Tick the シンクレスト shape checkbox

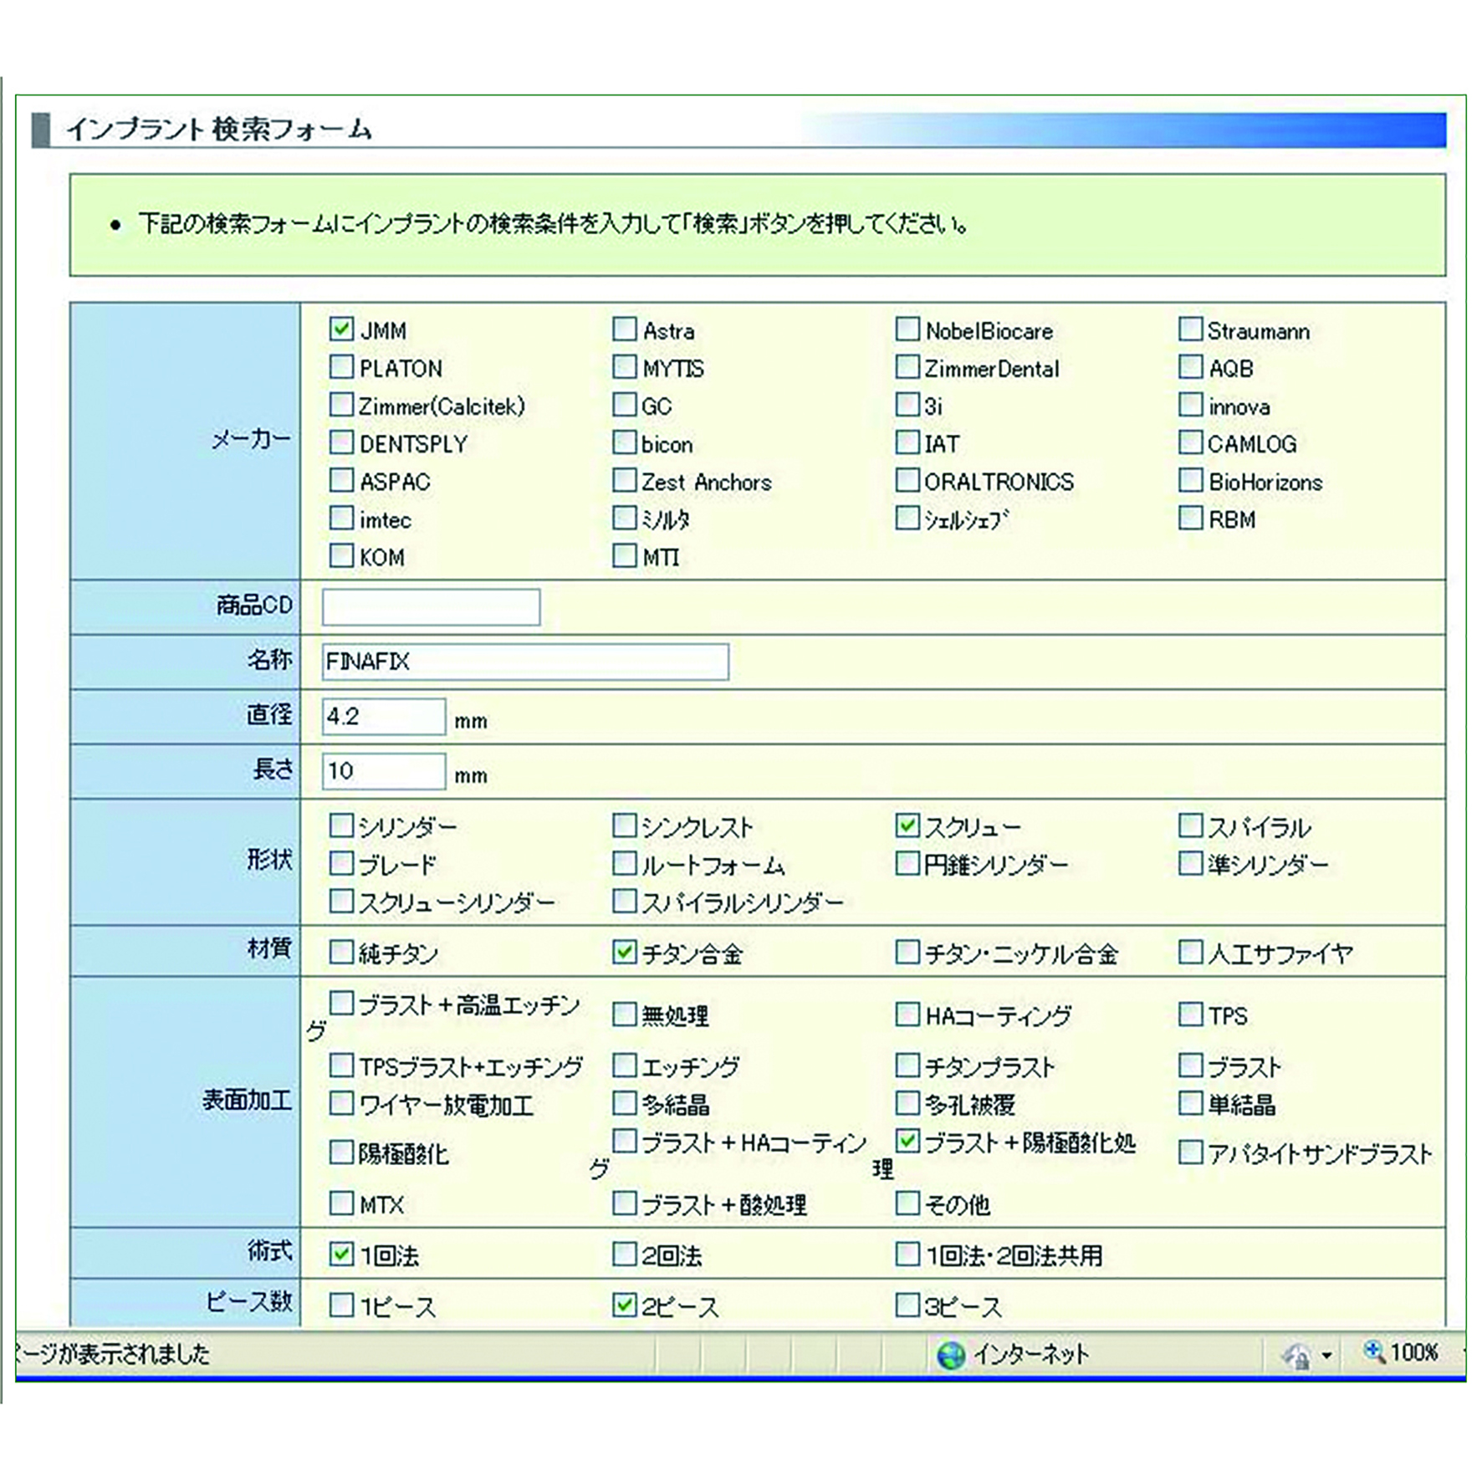coord(624,826)
